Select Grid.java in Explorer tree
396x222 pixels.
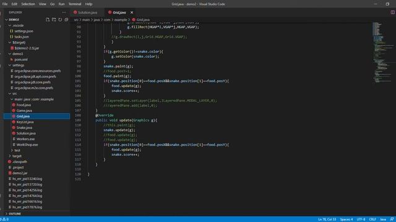[37, 117]
